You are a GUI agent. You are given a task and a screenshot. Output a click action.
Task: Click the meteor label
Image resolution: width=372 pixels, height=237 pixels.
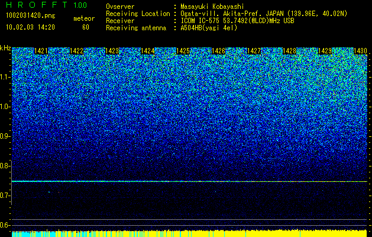coord(84,18)
